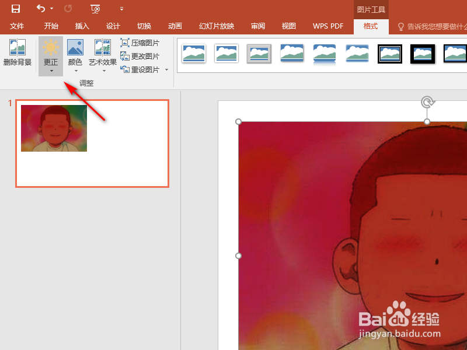Apply the first simple frame picture style

194,54
